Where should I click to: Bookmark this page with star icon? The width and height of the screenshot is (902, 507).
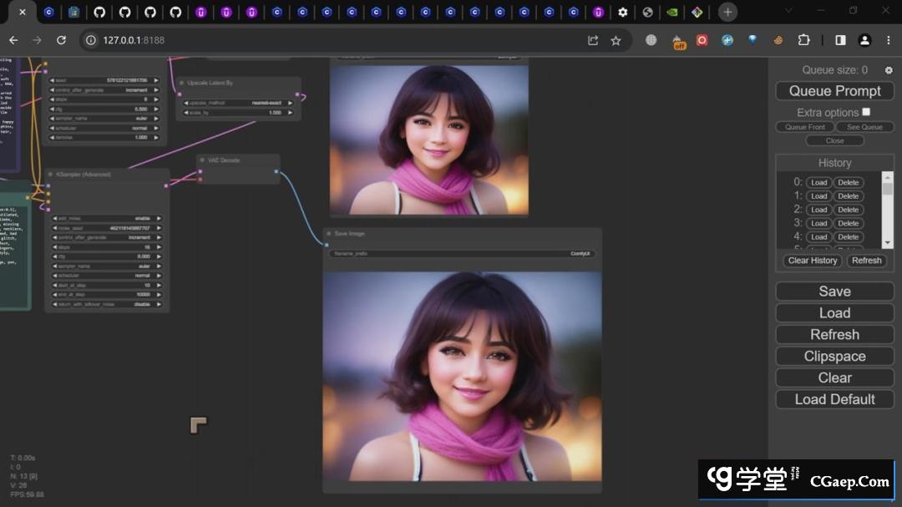(616, 40)
